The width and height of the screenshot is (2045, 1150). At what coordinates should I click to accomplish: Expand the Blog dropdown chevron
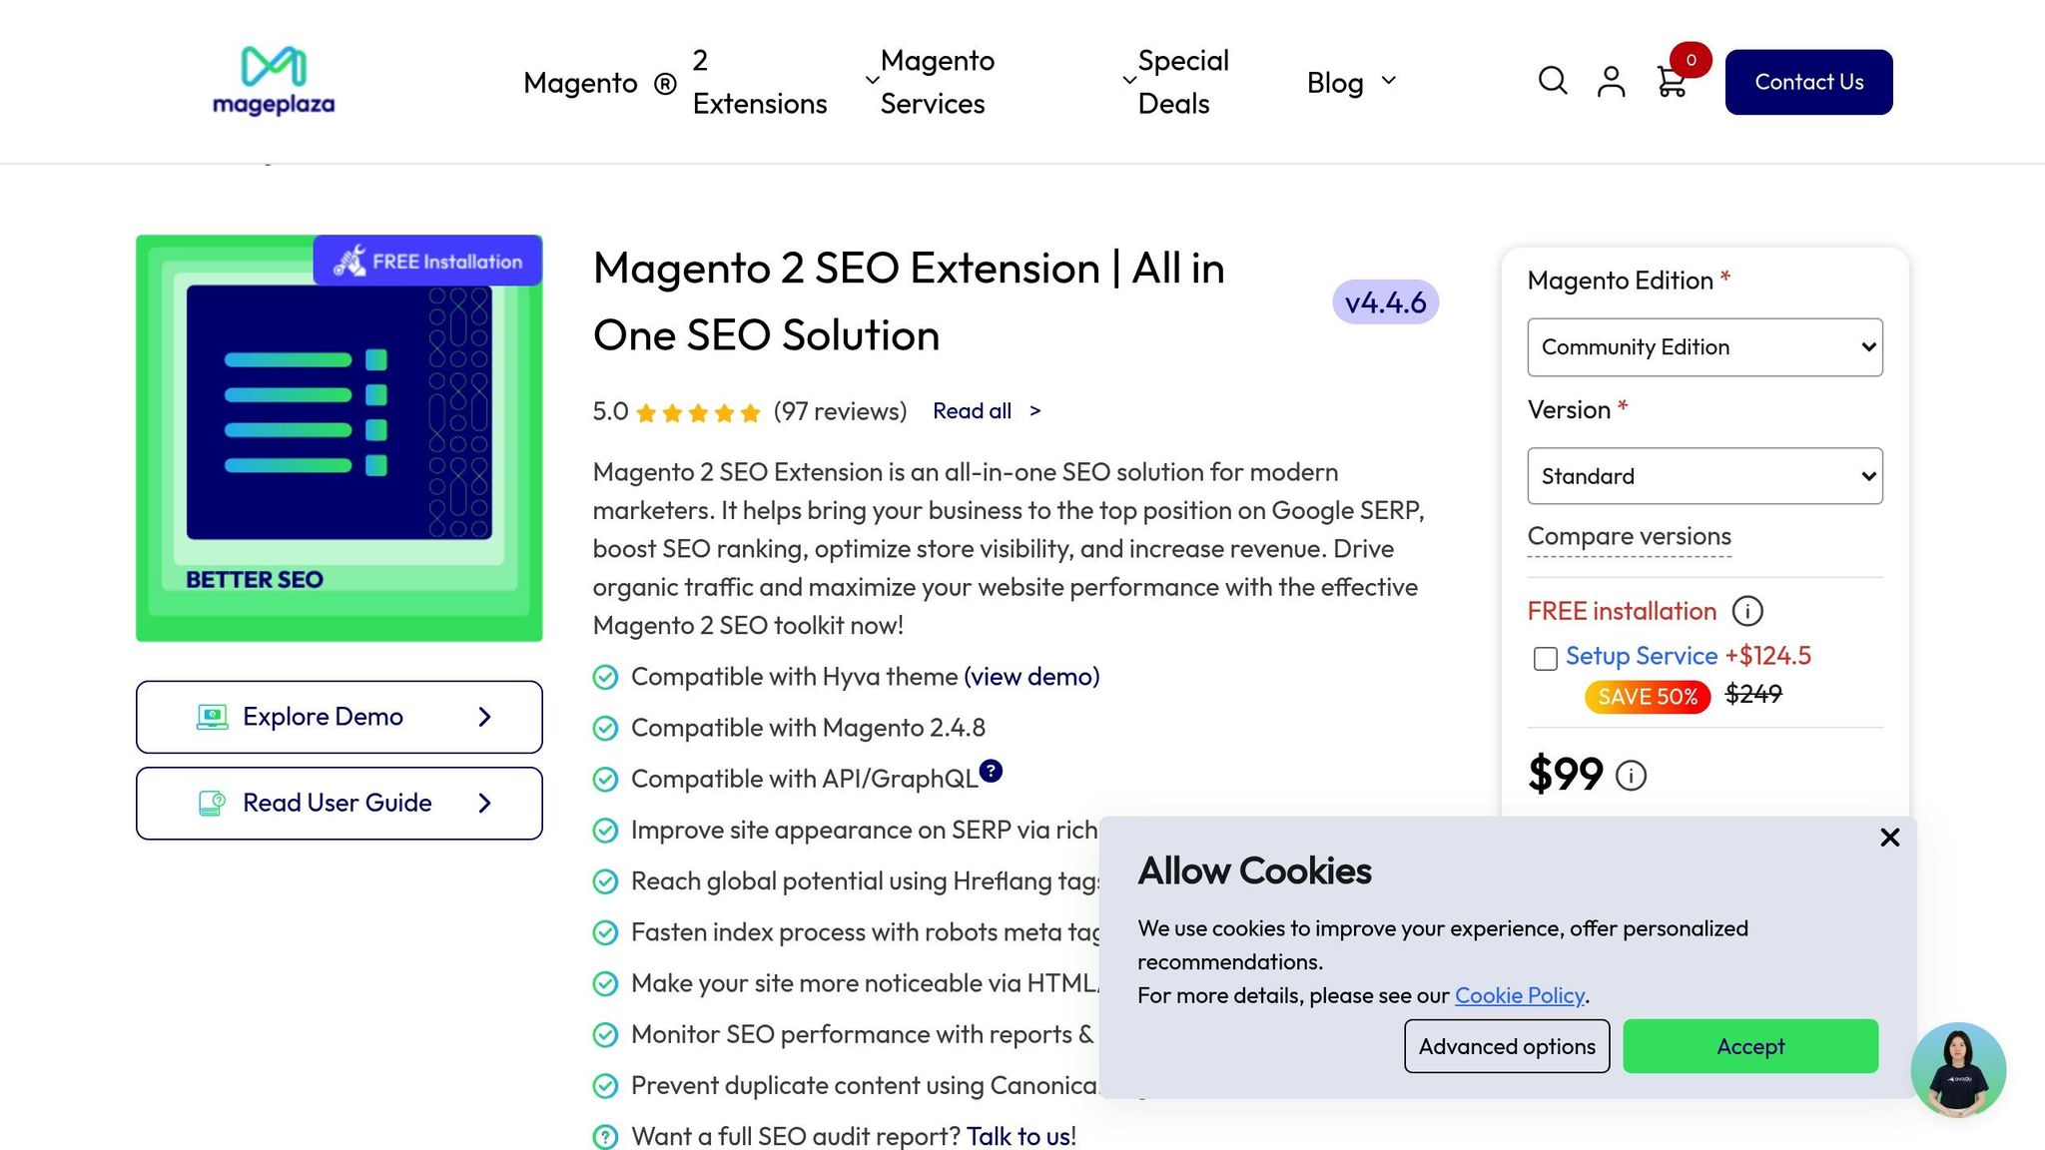pyautogui.click(x=1389, y=82)
